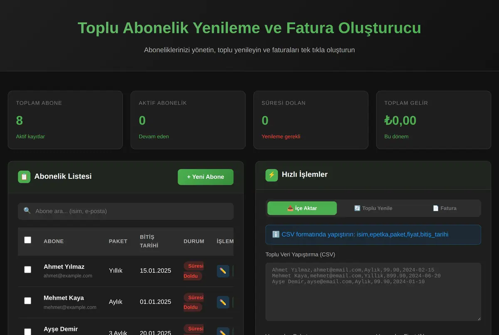Viewport: 499px width, 335px height.
Task: Check the box for Mehmet Kaya
Action: pos(27,301)
